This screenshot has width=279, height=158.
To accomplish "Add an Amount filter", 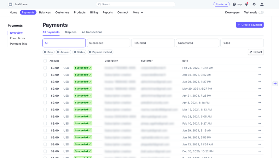I will pyautogui.click(x=63, y=52).
